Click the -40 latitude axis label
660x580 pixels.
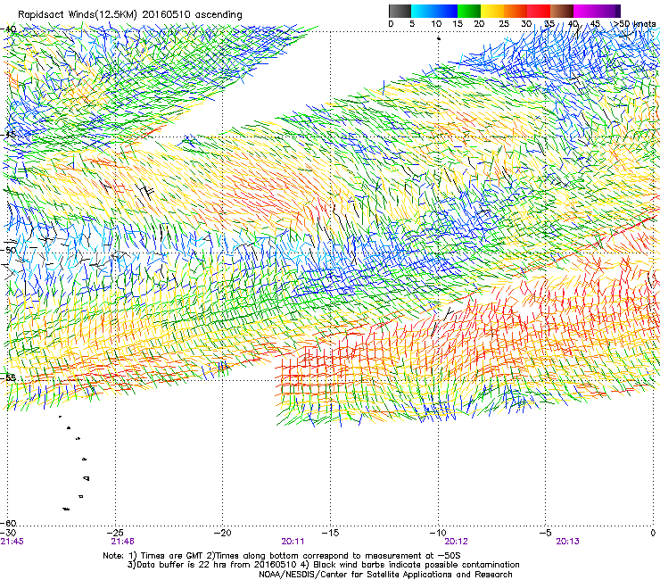pos(9,29)
